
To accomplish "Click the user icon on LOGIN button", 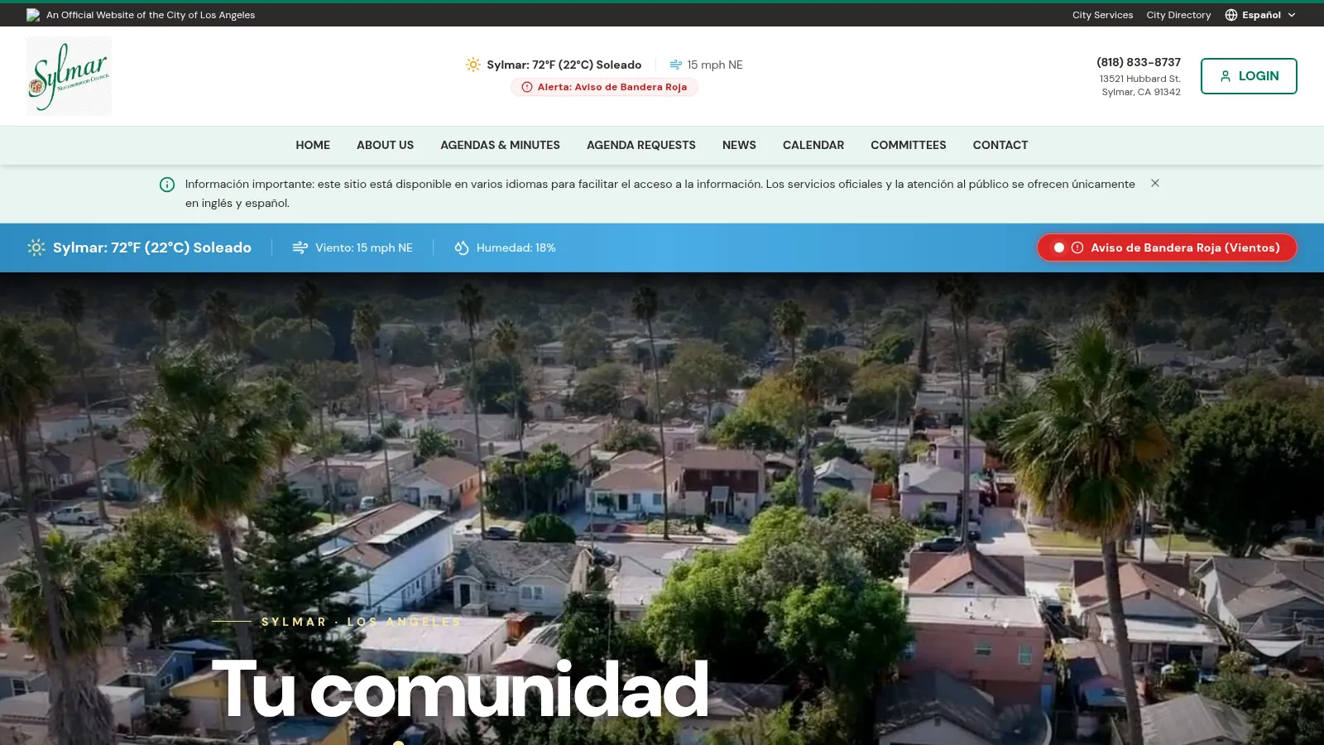I will [x=1226, y=76].
